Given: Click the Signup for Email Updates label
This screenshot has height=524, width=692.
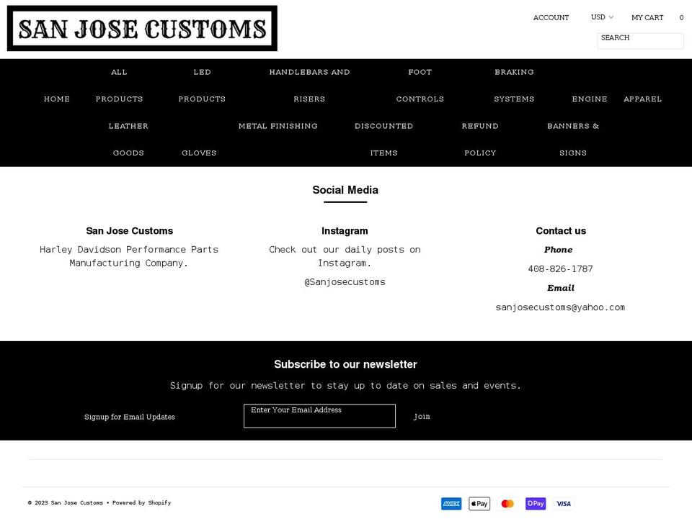Looking at the screenshot, I should click(x=130, y=417).
